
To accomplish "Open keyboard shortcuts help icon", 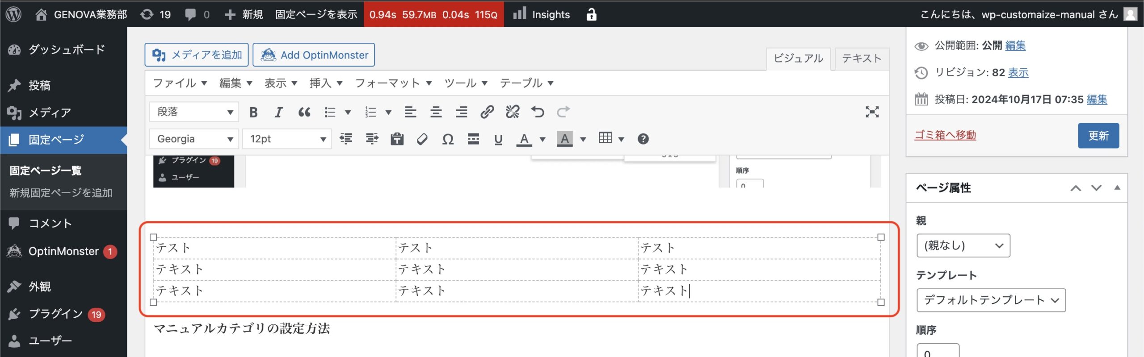I will click(643, 139).
